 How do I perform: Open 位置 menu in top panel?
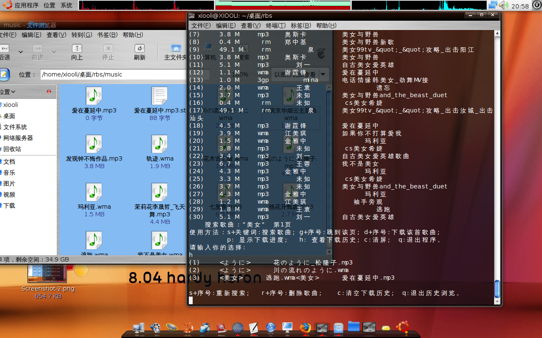[x=49, y=5]
